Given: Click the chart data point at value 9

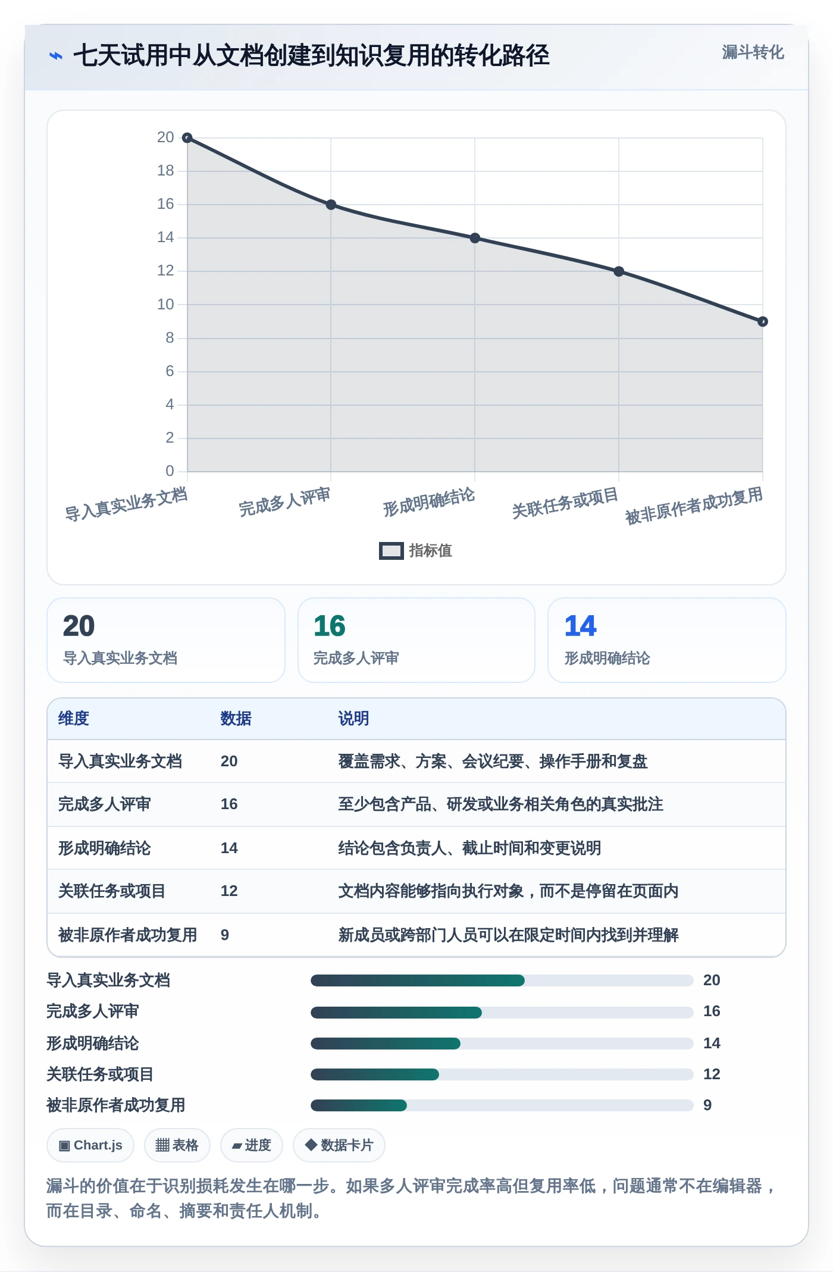Looking at the screenshot, I should click(x=763, y=321).
